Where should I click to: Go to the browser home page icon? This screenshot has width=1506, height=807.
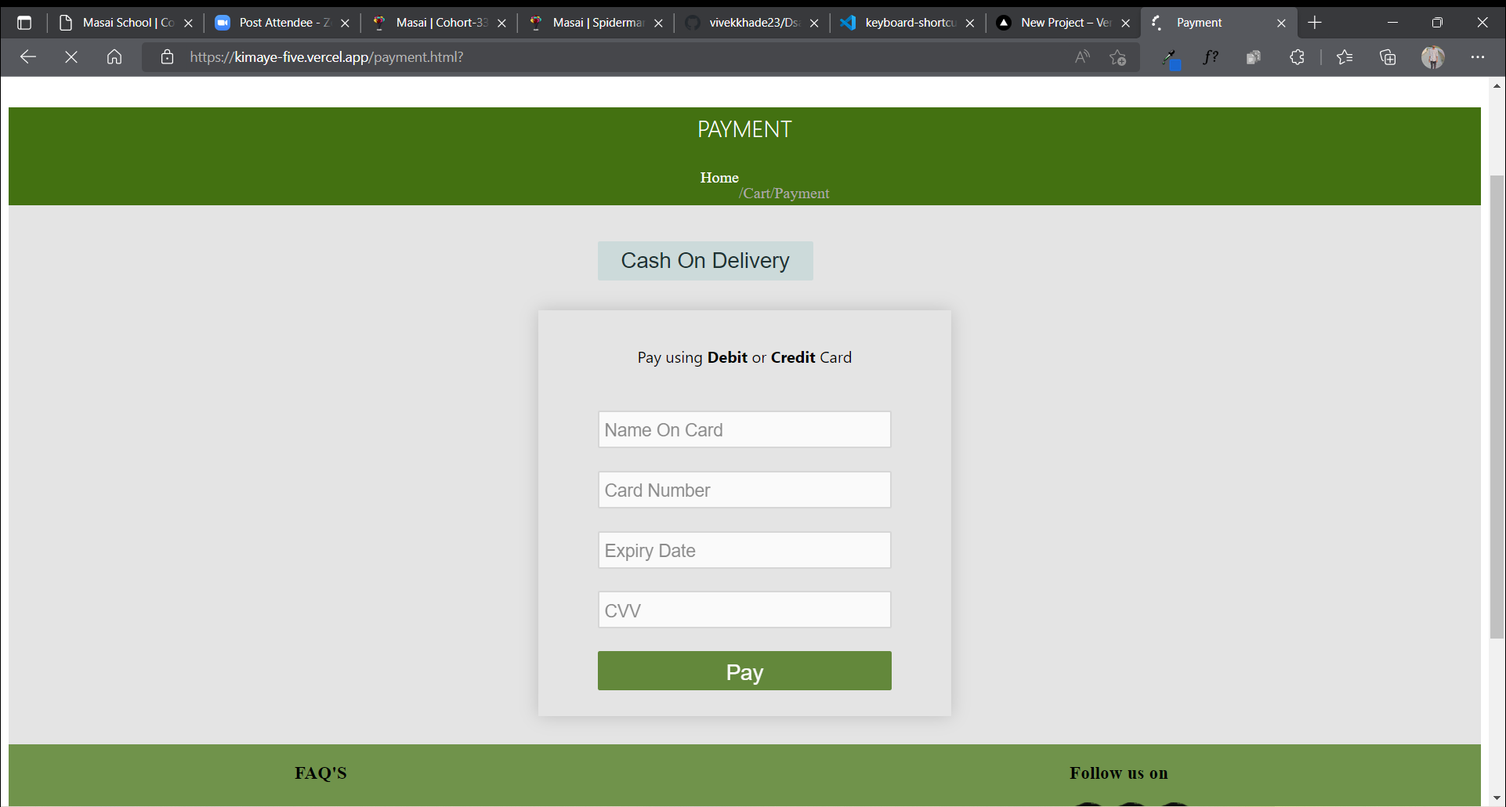click(x=114, y=57)
